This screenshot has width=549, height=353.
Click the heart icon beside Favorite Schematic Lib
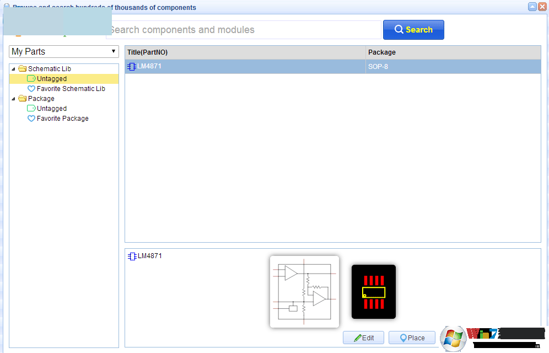point(31,89)
